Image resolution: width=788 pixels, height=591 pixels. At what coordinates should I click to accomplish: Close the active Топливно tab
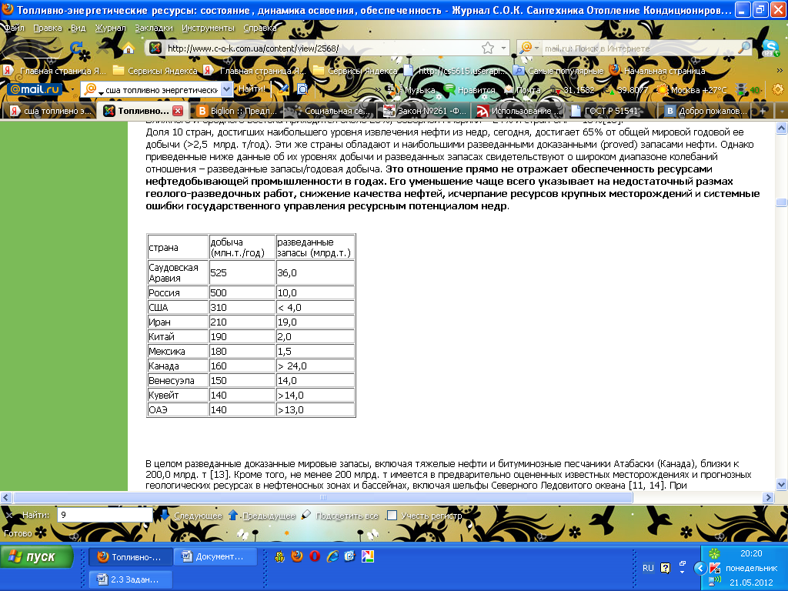(x=178, y=111)
